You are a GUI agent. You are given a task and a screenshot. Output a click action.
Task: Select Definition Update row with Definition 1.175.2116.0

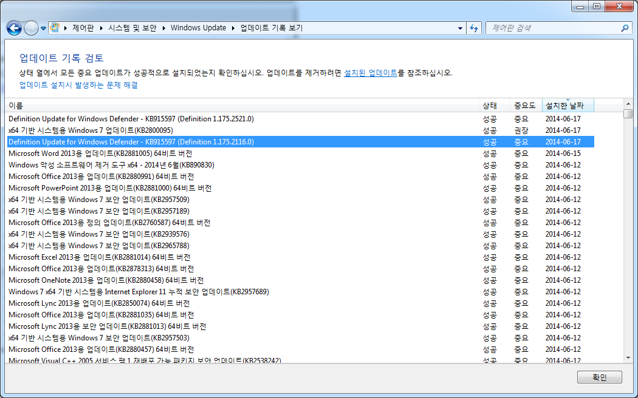click(301, 142)
